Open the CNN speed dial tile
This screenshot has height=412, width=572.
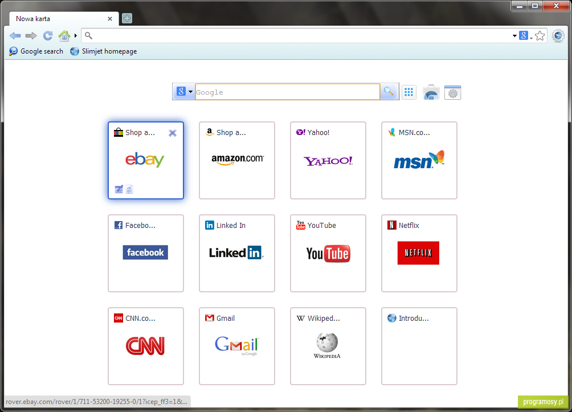coord(145,346)
